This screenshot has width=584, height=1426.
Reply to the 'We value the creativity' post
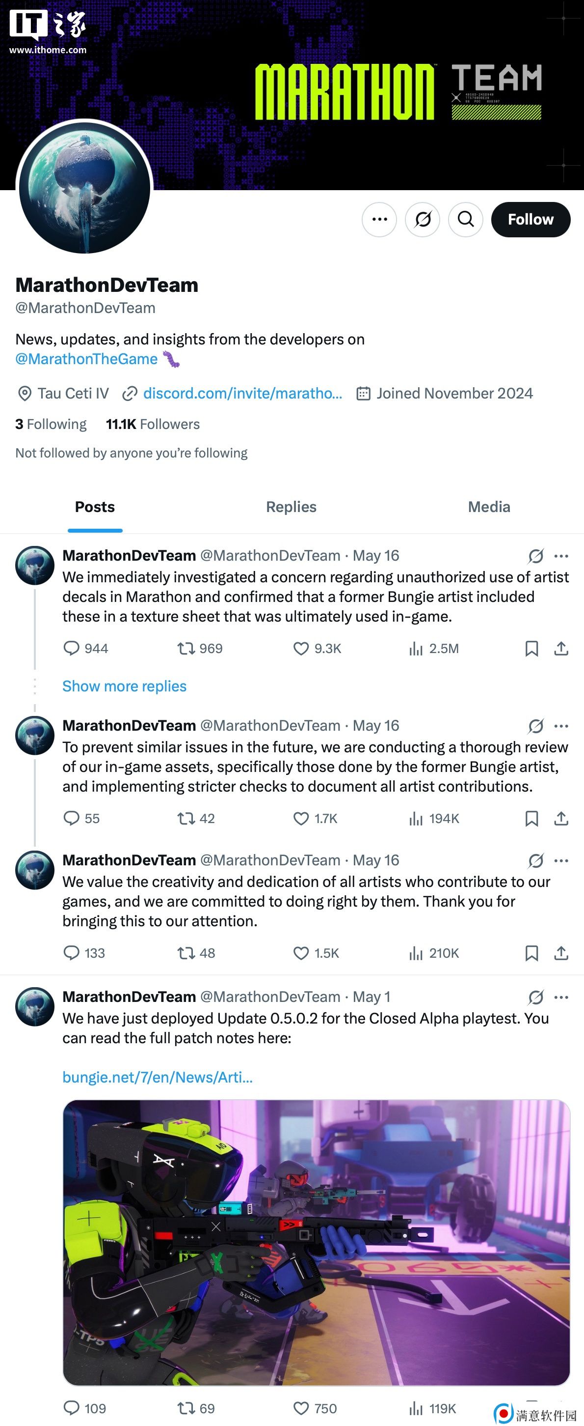(x=71, y=953)
